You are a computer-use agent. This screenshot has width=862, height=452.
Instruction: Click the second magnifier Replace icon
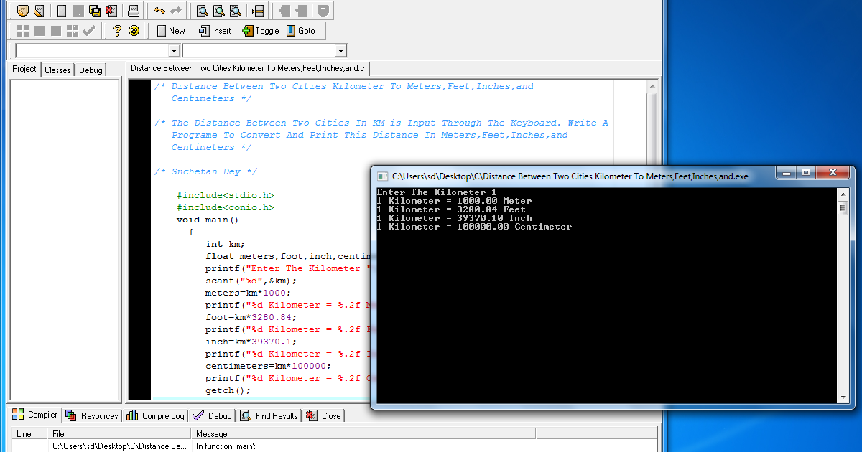coord(218,11)
